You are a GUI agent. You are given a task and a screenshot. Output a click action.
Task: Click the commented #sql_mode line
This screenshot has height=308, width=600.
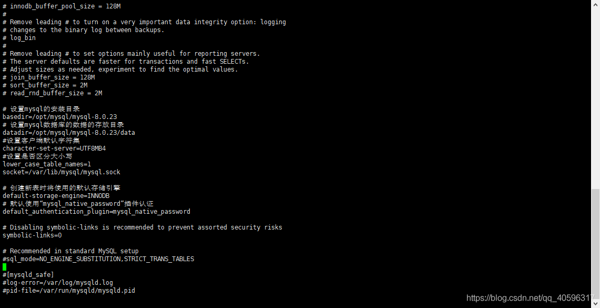98,259
